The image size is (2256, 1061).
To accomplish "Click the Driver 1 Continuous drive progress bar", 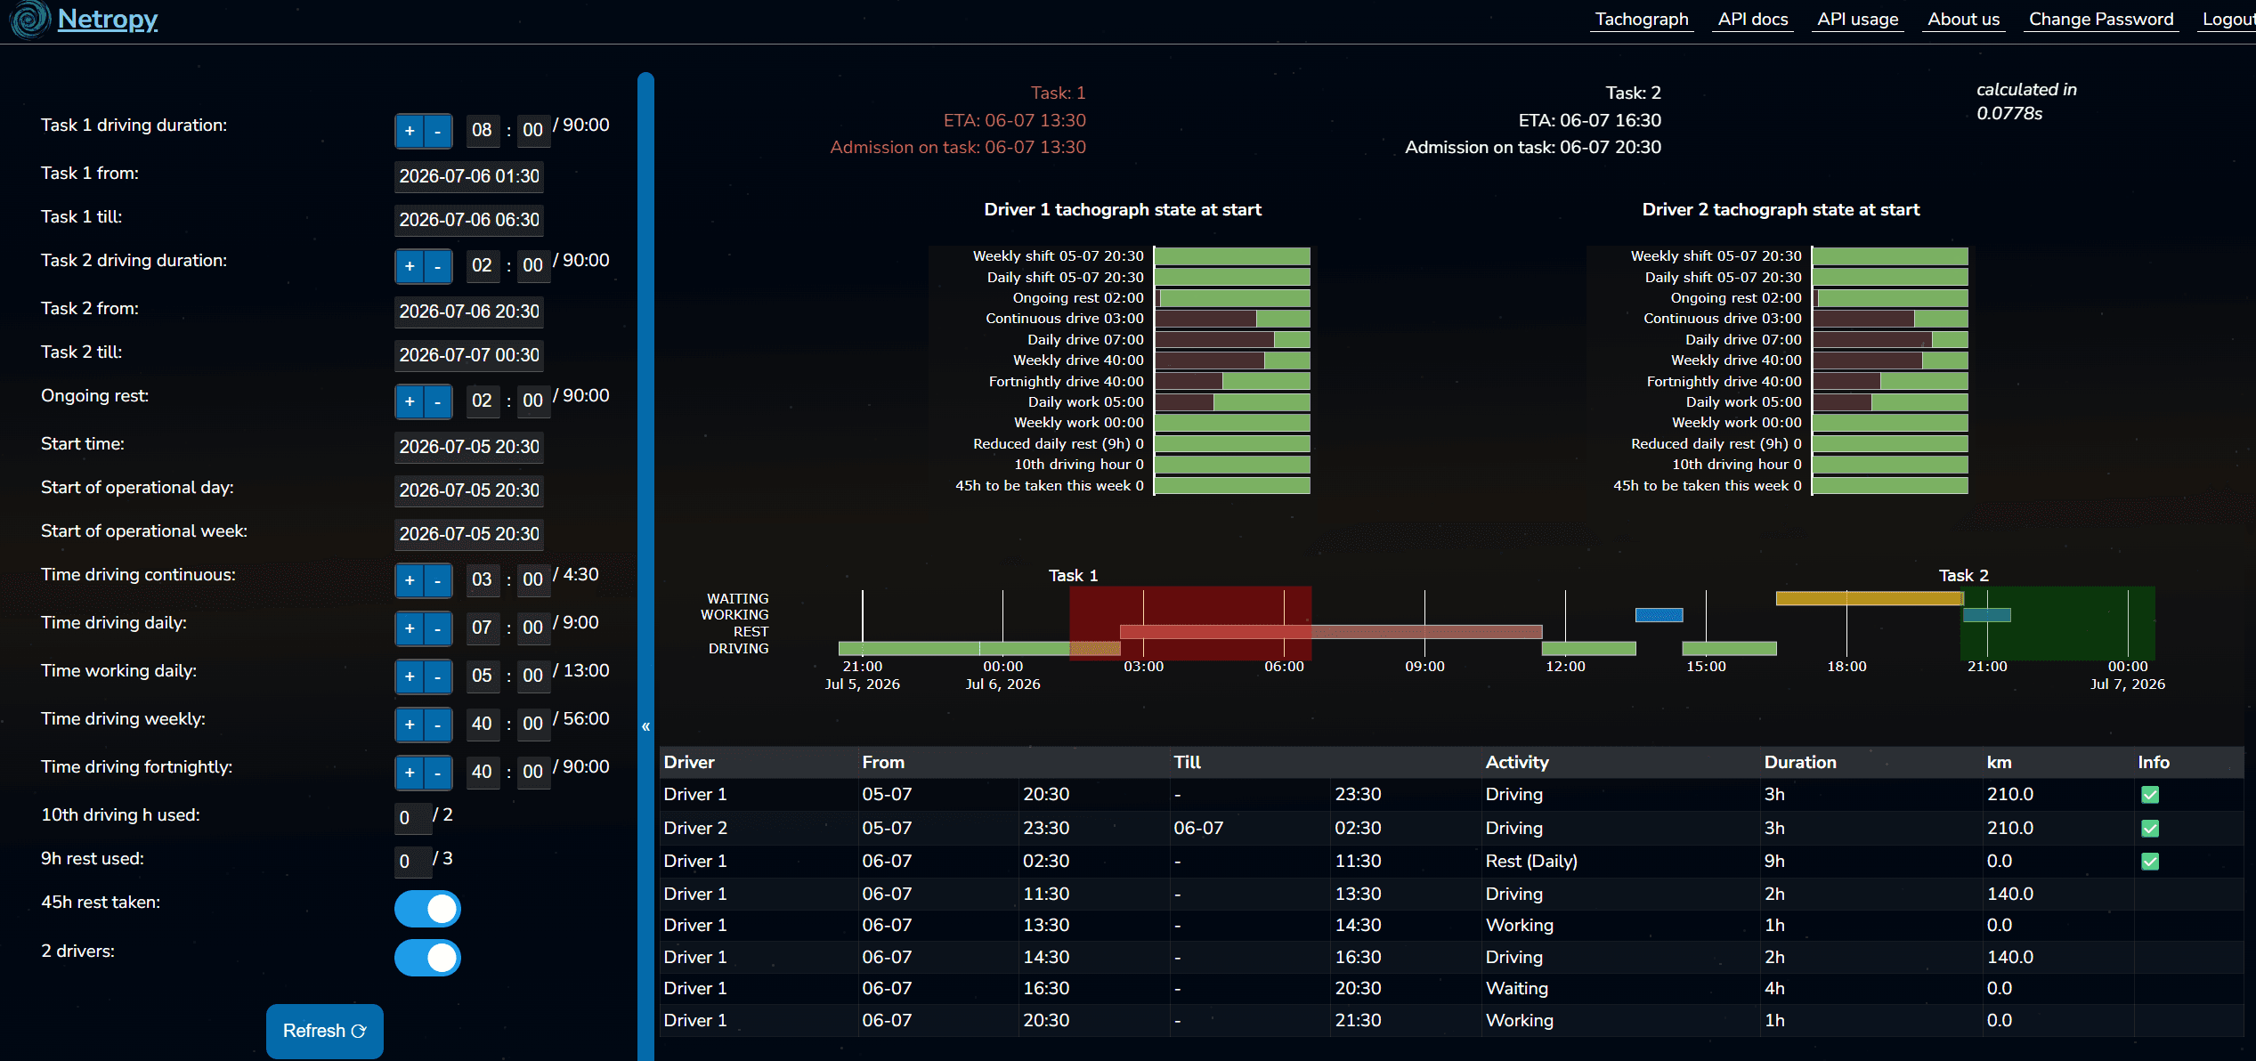I will coord(1232,319).
